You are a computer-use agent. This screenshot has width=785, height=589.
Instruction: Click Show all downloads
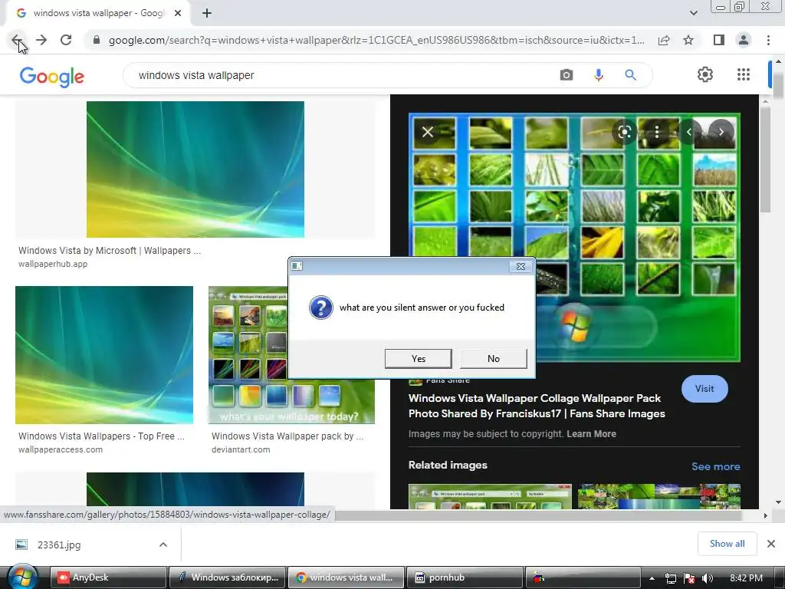[727, 544]
